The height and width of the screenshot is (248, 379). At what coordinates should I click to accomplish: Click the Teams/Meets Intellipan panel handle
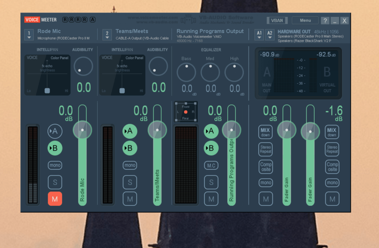122,91
